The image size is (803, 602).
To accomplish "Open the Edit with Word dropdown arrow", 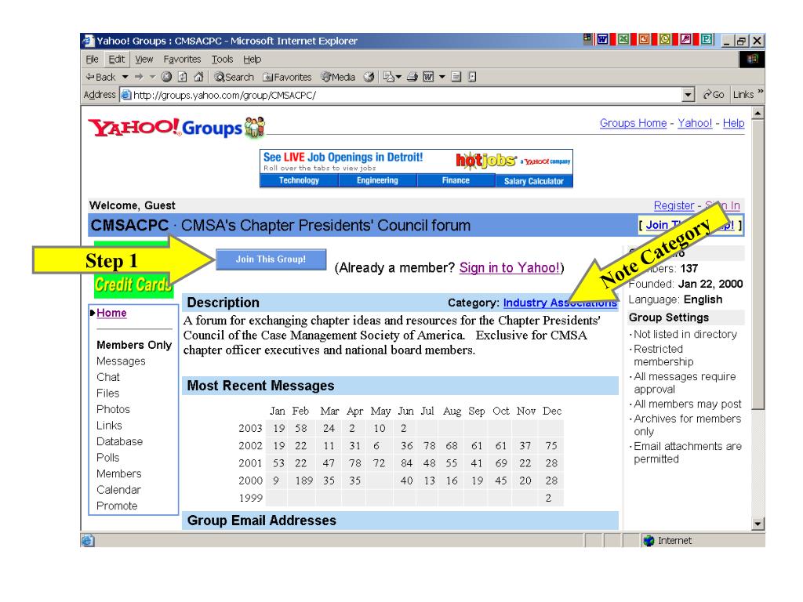I will pos(442,77).
